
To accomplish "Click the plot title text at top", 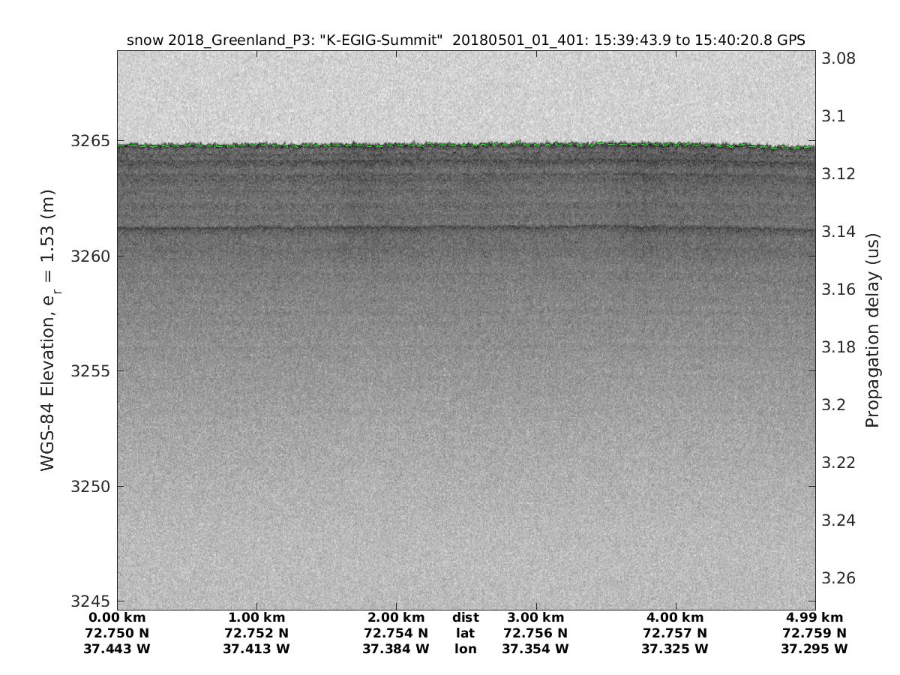I will [466, 41].
